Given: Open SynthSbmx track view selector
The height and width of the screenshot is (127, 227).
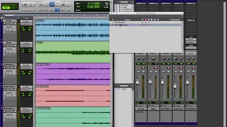Looking at the screenshot, I should (x=10, y=71).
